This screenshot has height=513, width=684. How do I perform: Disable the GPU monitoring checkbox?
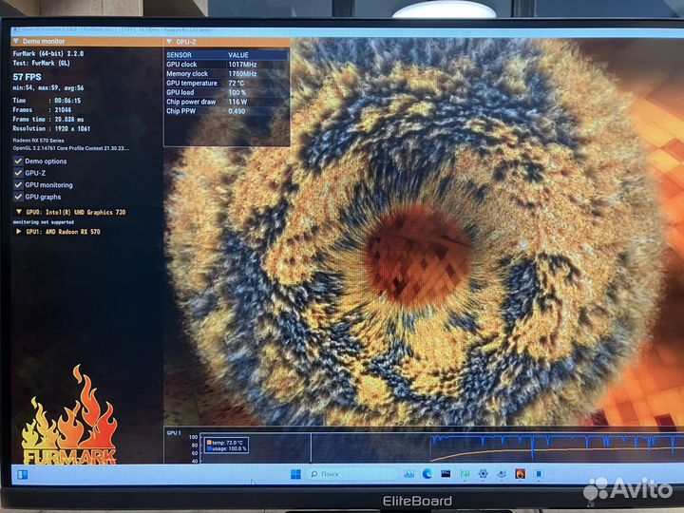coord(18,185)
